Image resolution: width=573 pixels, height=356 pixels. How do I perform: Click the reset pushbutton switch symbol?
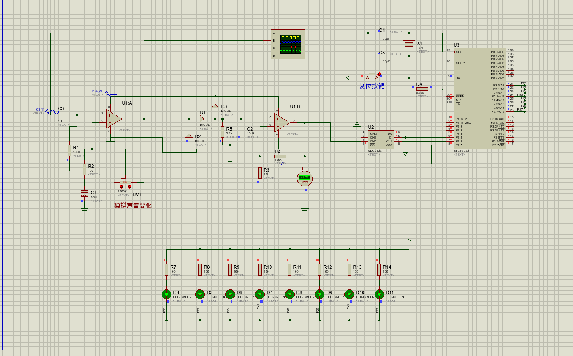tap(372, 76)
